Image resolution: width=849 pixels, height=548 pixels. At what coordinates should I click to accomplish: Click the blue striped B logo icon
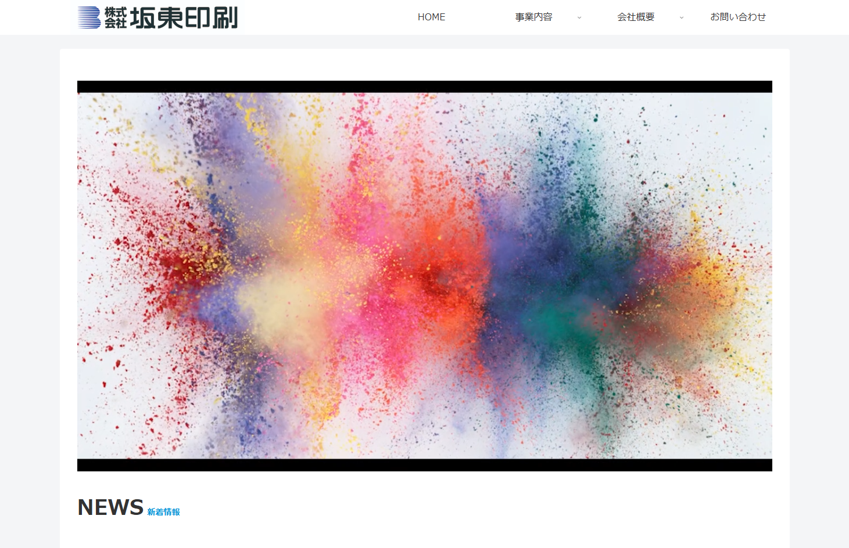tap(89, 17)
